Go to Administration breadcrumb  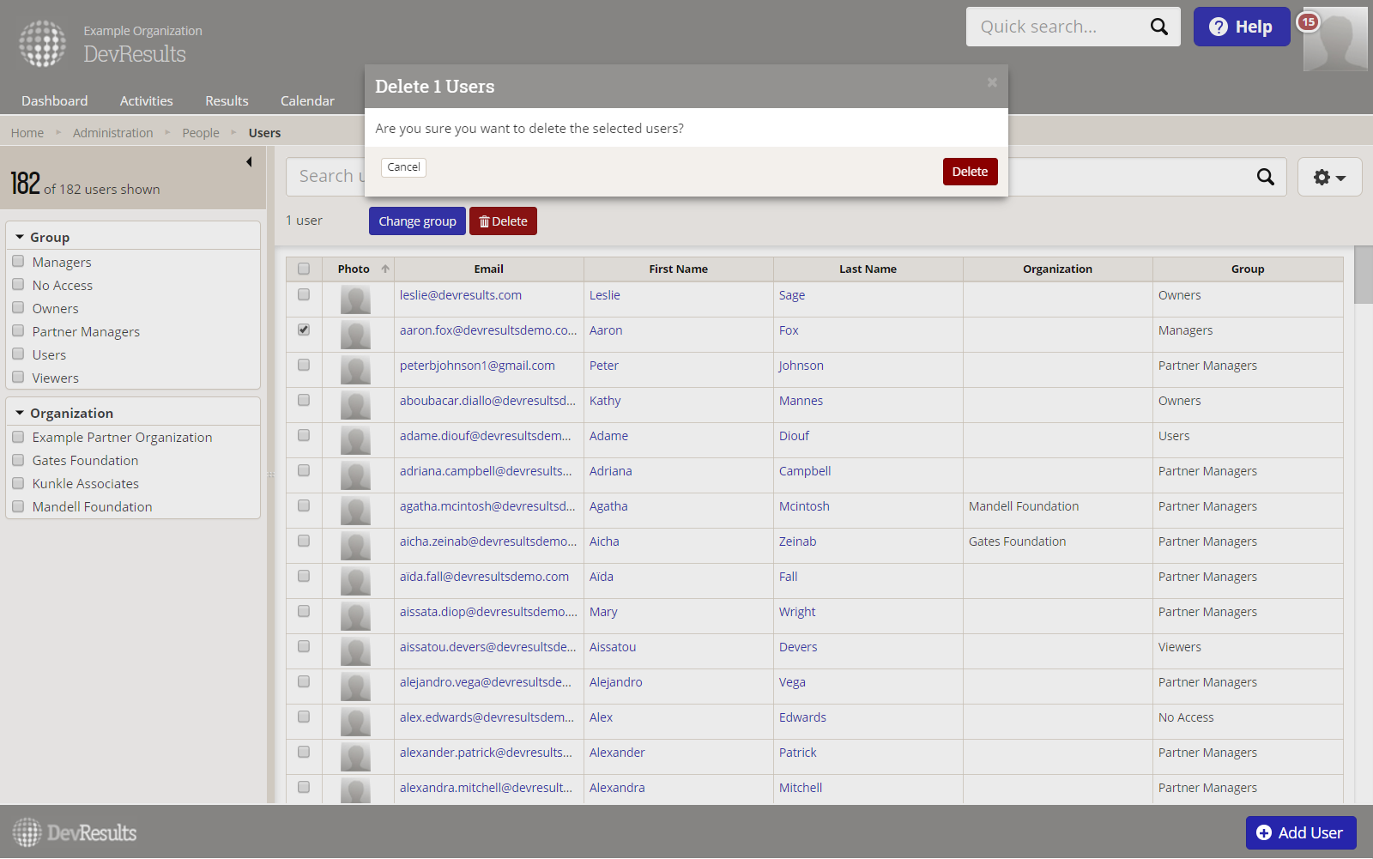[113, 133]
